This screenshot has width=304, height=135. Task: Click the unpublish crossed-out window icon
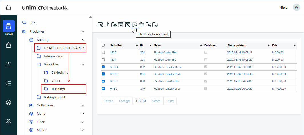click(x=128, y=25)
